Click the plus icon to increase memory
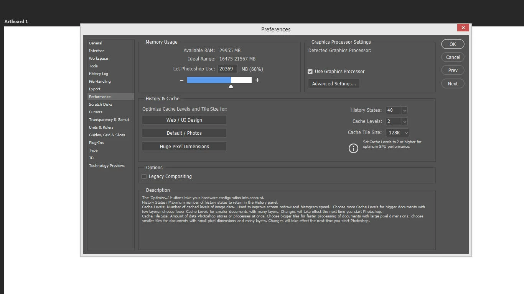 click(257, 80)
